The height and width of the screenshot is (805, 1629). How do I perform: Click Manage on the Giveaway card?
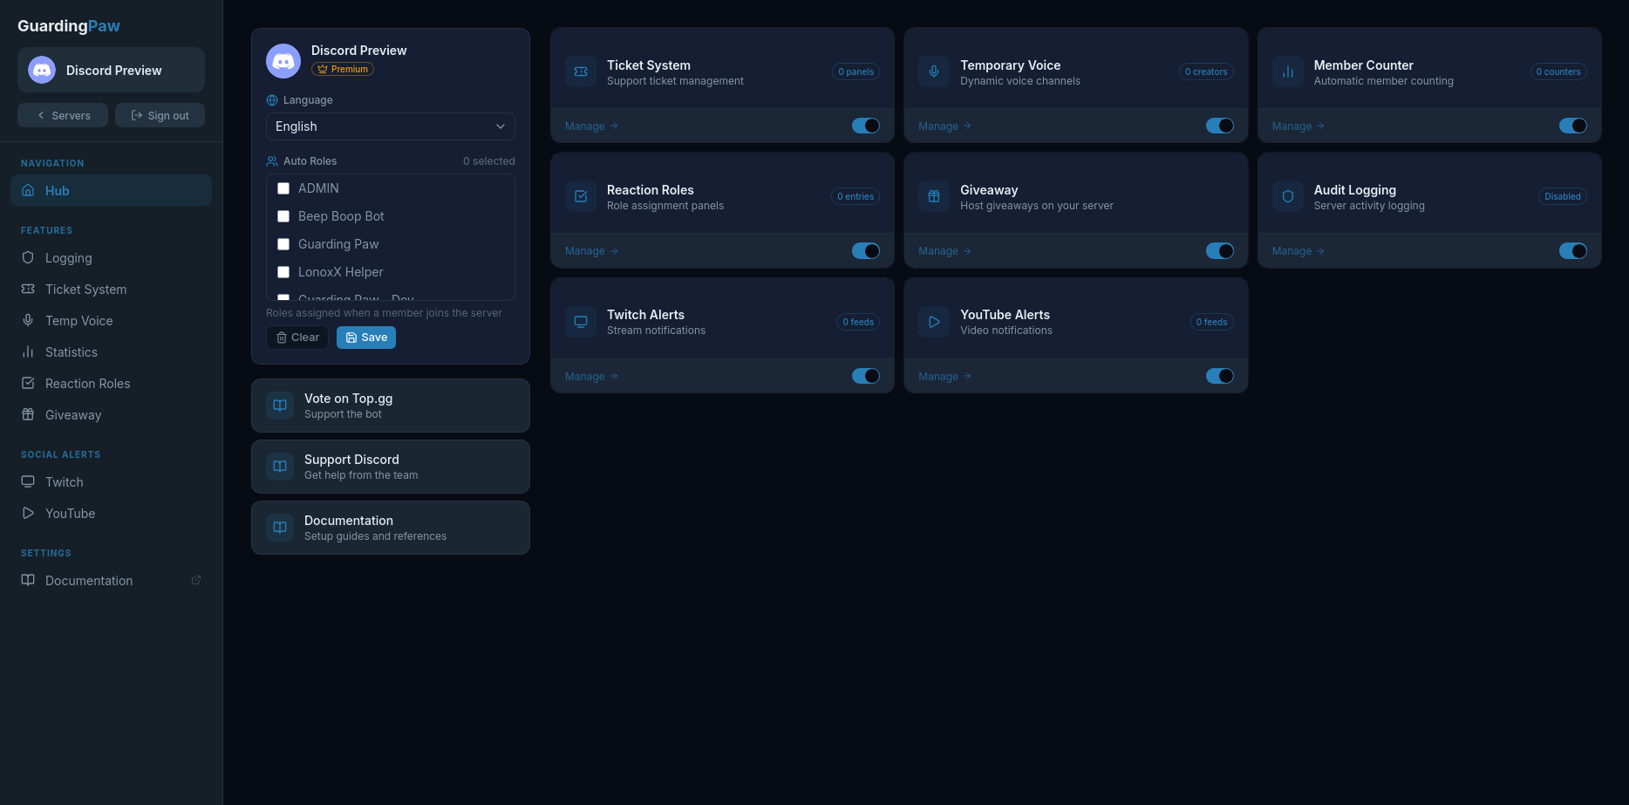point(944,251)
